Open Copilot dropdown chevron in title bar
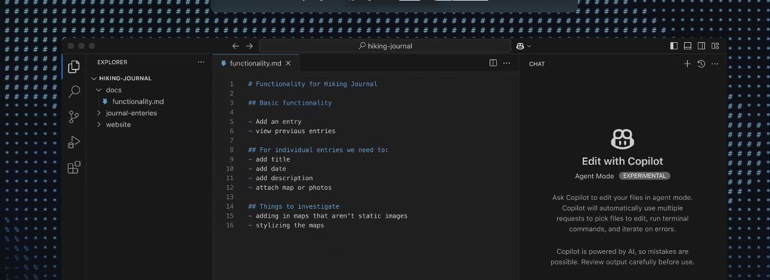 pos(529,46)
